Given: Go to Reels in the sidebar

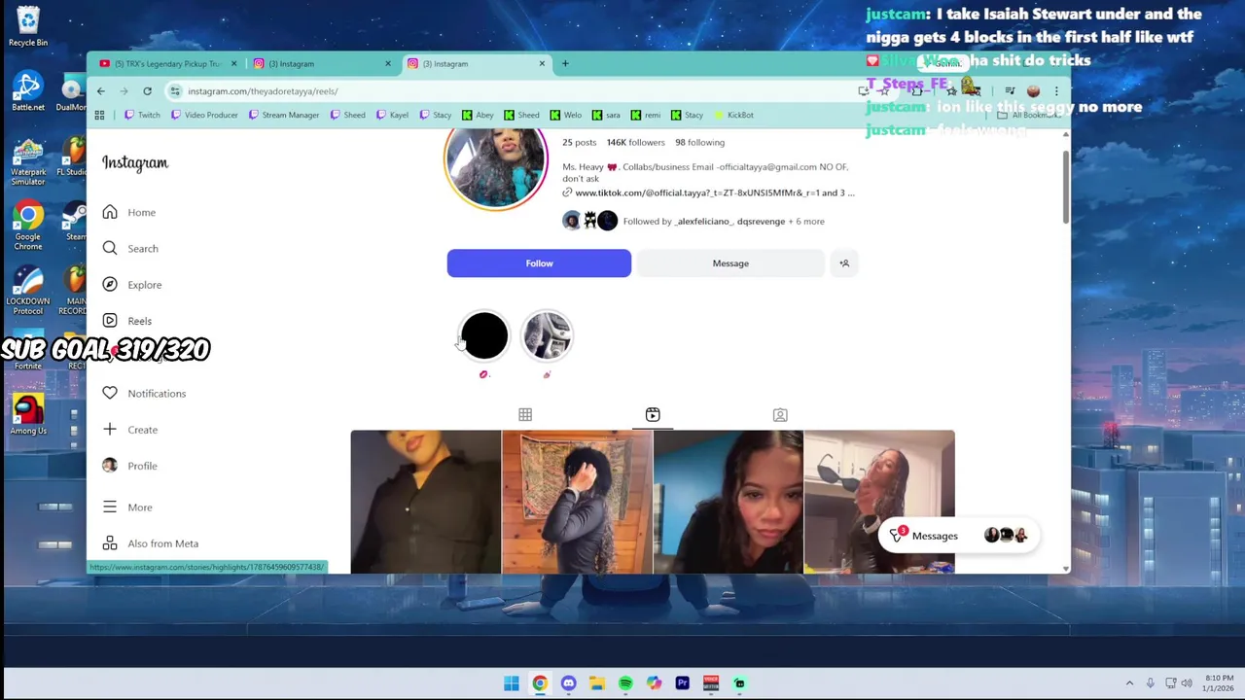Looking at the screenshot, I should pyautogui.click(x=127, y=321).
